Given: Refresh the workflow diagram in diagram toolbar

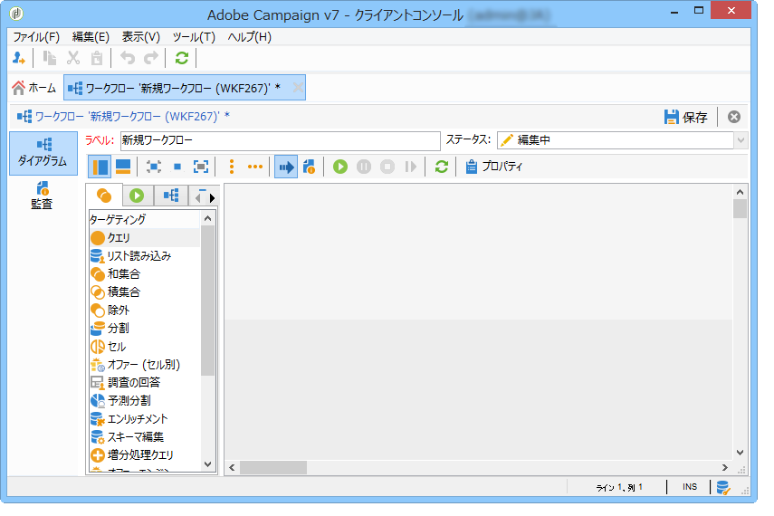Looking at the screenshot, I should pyautogui.click(x=442, y=167).
